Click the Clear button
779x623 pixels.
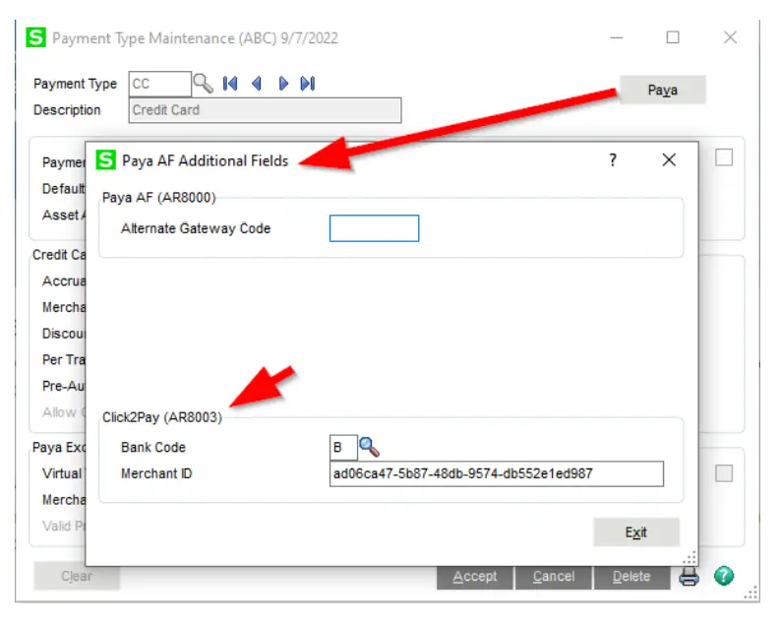[77, 577]
